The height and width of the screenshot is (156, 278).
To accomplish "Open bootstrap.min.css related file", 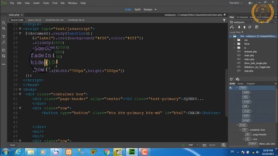I will (54, 20).
